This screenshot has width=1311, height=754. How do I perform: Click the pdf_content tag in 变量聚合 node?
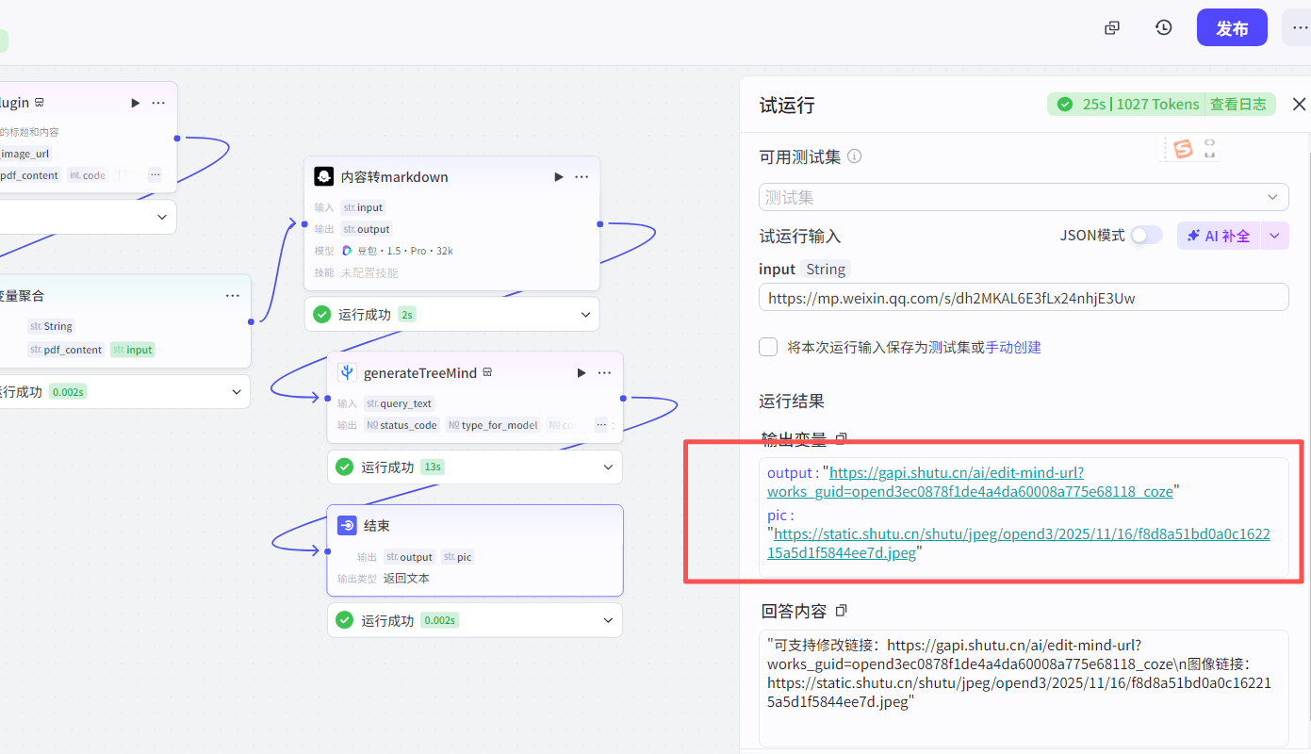coord(66,350)
